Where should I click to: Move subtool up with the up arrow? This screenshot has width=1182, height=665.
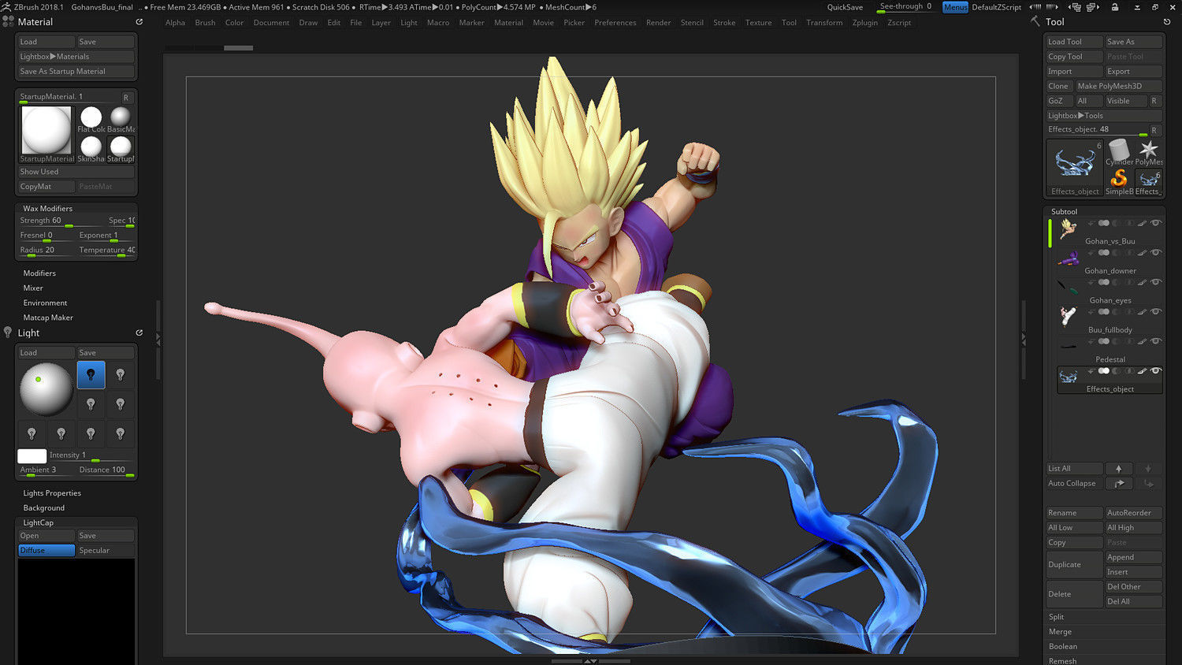point(1118,468)
